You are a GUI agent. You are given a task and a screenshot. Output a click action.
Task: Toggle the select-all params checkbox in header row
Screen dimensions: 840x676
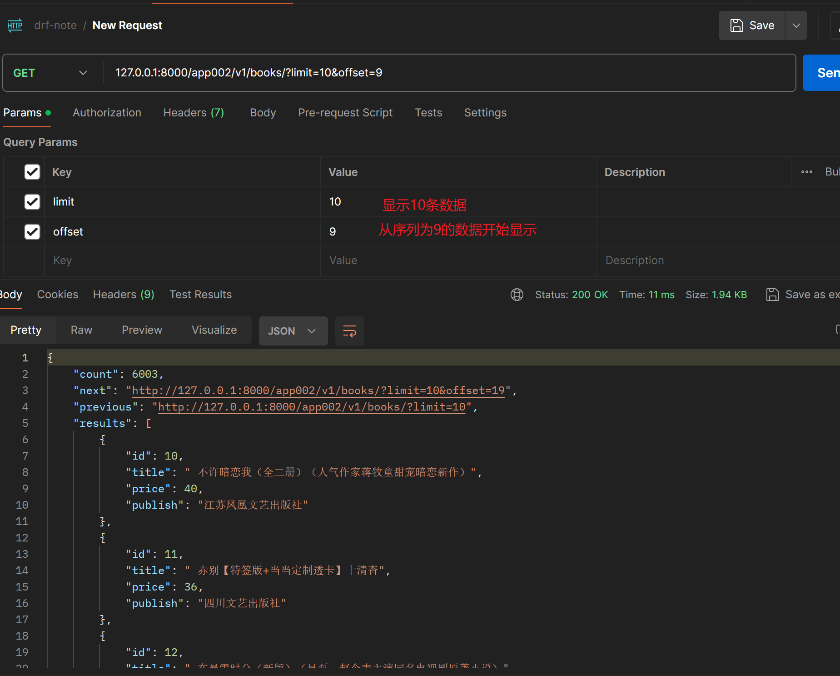[32, 172]
